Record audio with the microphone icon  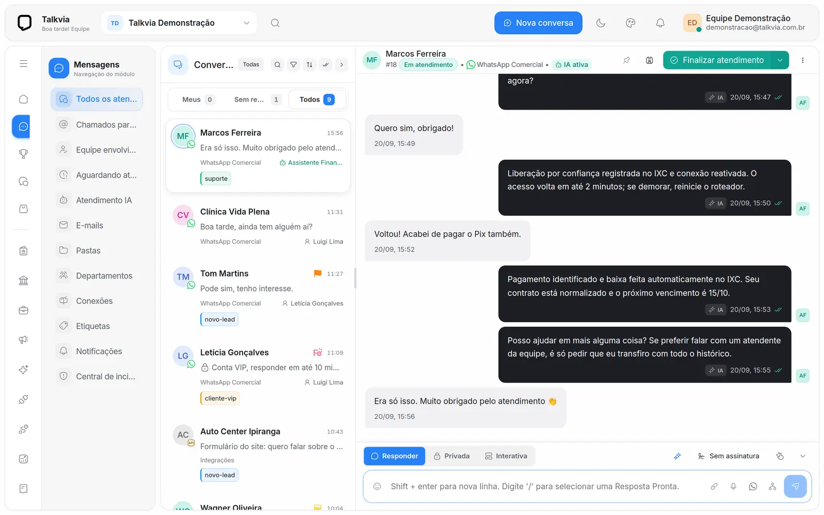pos(733,486)
